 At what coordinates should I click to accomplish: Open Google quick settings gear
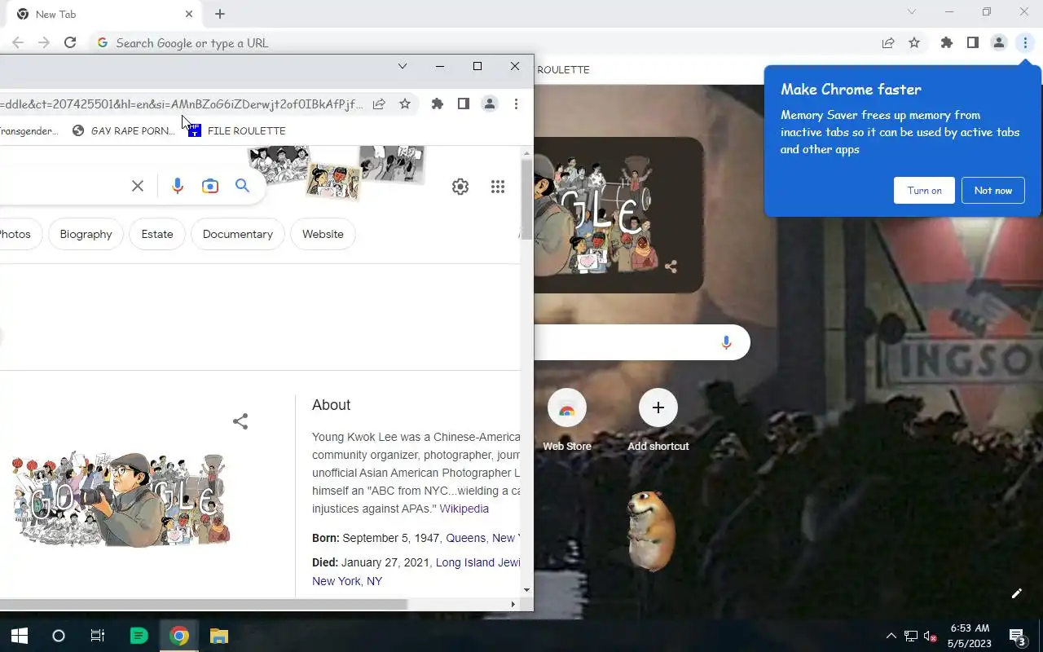pos(460,187)
